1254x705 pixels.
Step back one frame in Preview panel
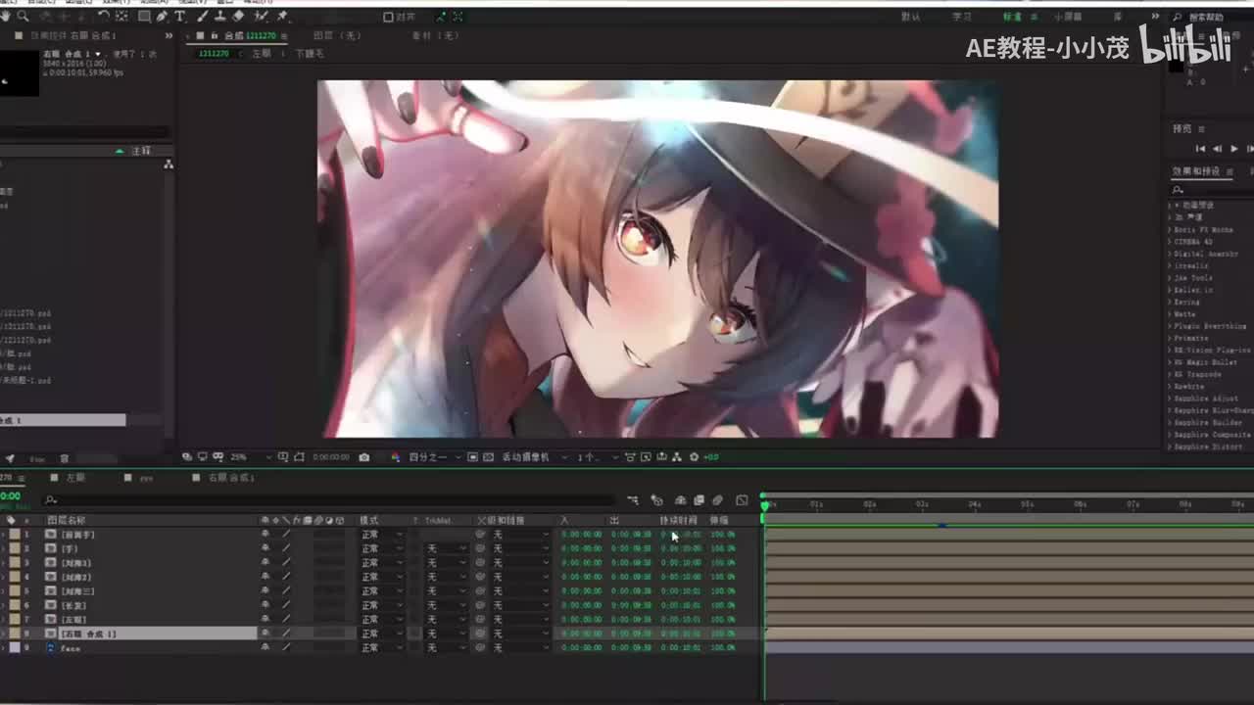click(x=1217, y=149)
